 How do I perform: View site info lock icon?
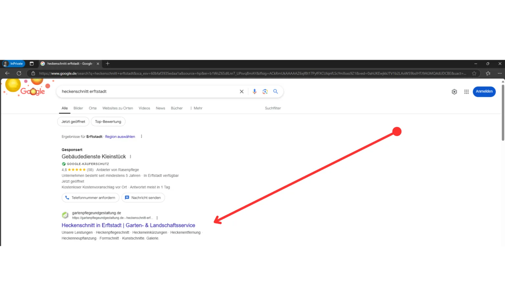pos(33,73)
